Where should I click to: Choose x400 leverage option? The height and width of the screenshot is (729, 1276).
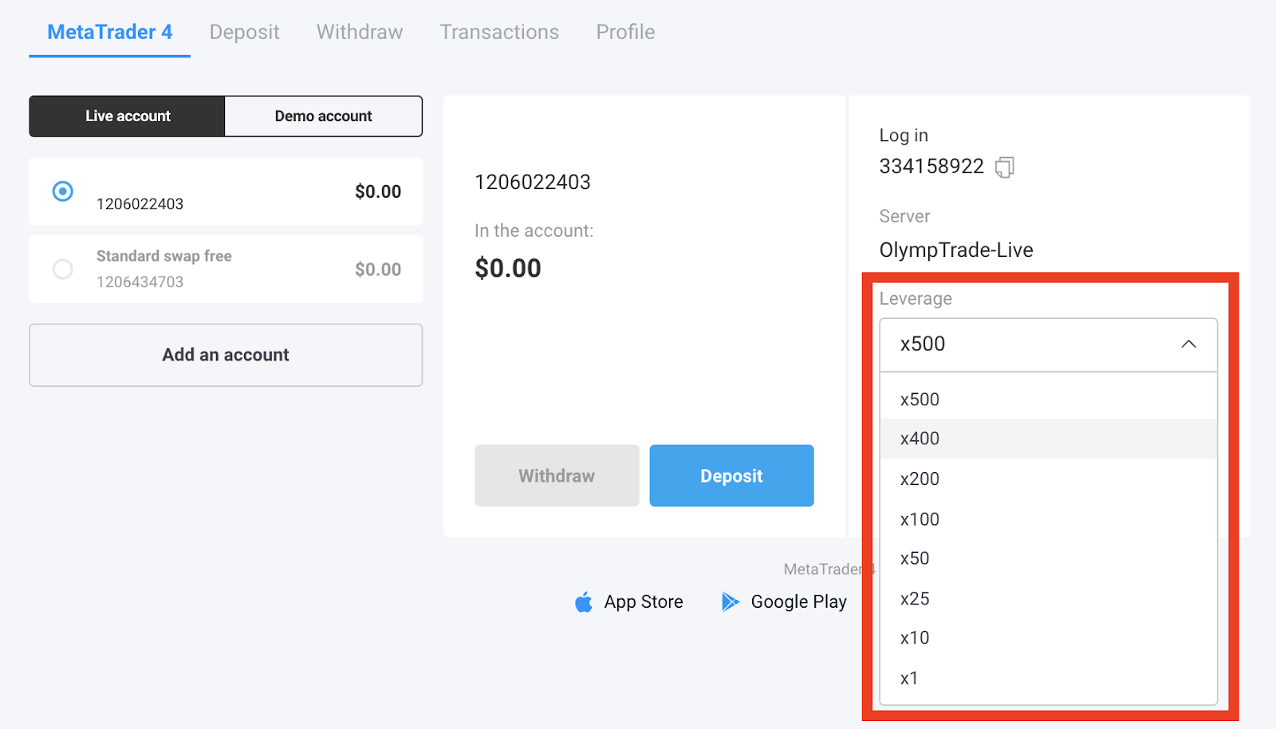tap(1048, 439)
